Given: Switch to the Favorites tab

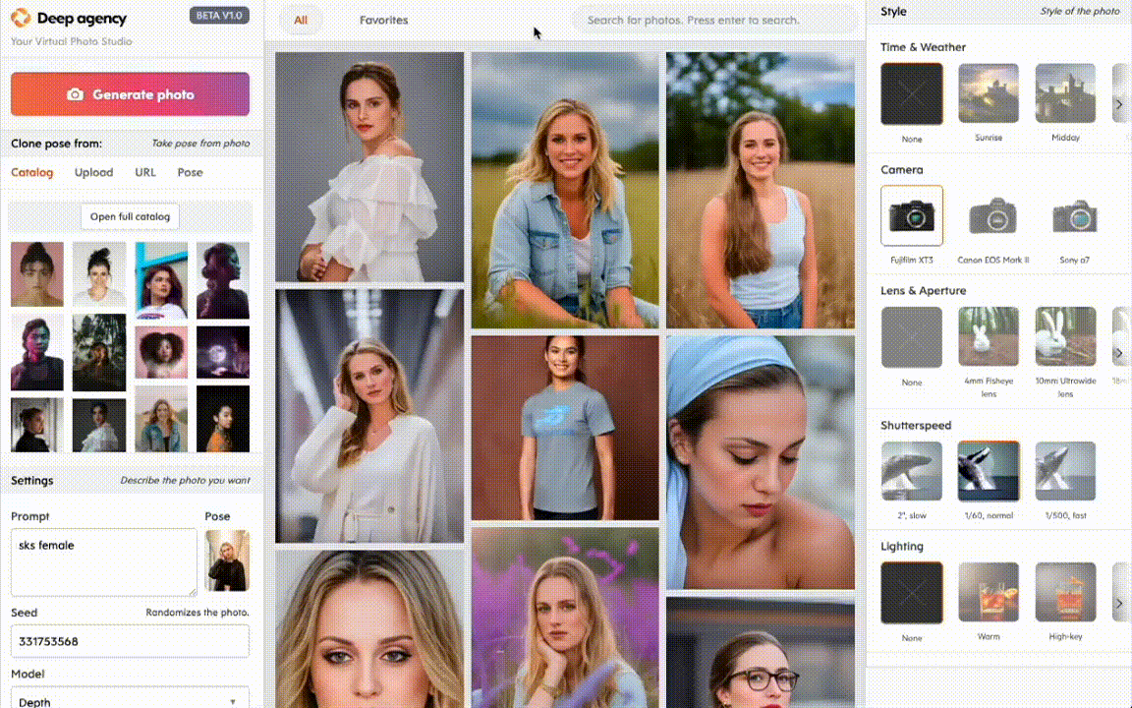Looking at the screenshot, I should (383, 21).
